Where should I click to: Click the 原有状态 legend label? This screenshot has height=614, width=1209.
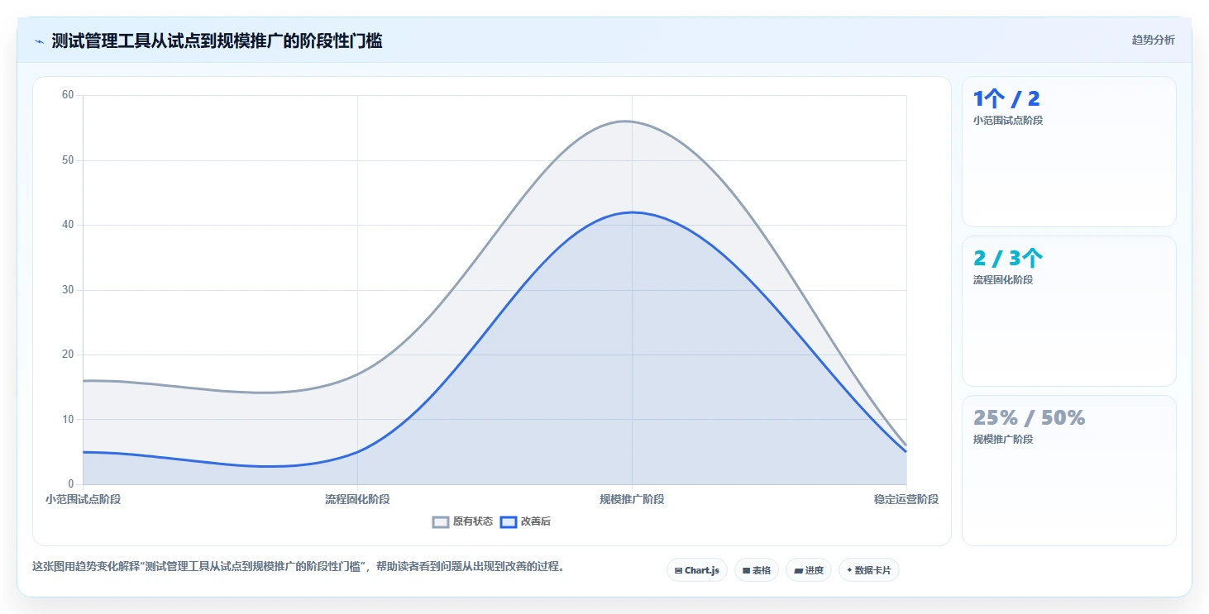(x=473, y=521)
